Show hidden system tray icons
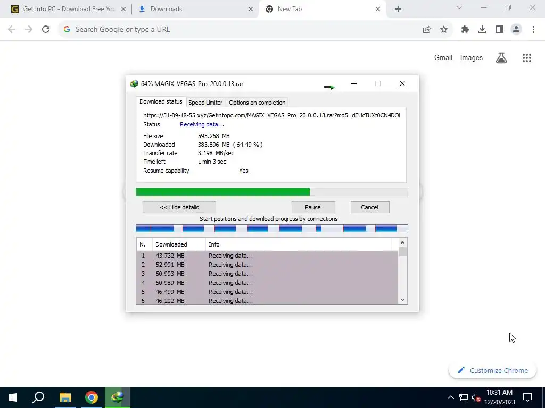The height and width of the screenshot is (408, 545). click(450, 397)
